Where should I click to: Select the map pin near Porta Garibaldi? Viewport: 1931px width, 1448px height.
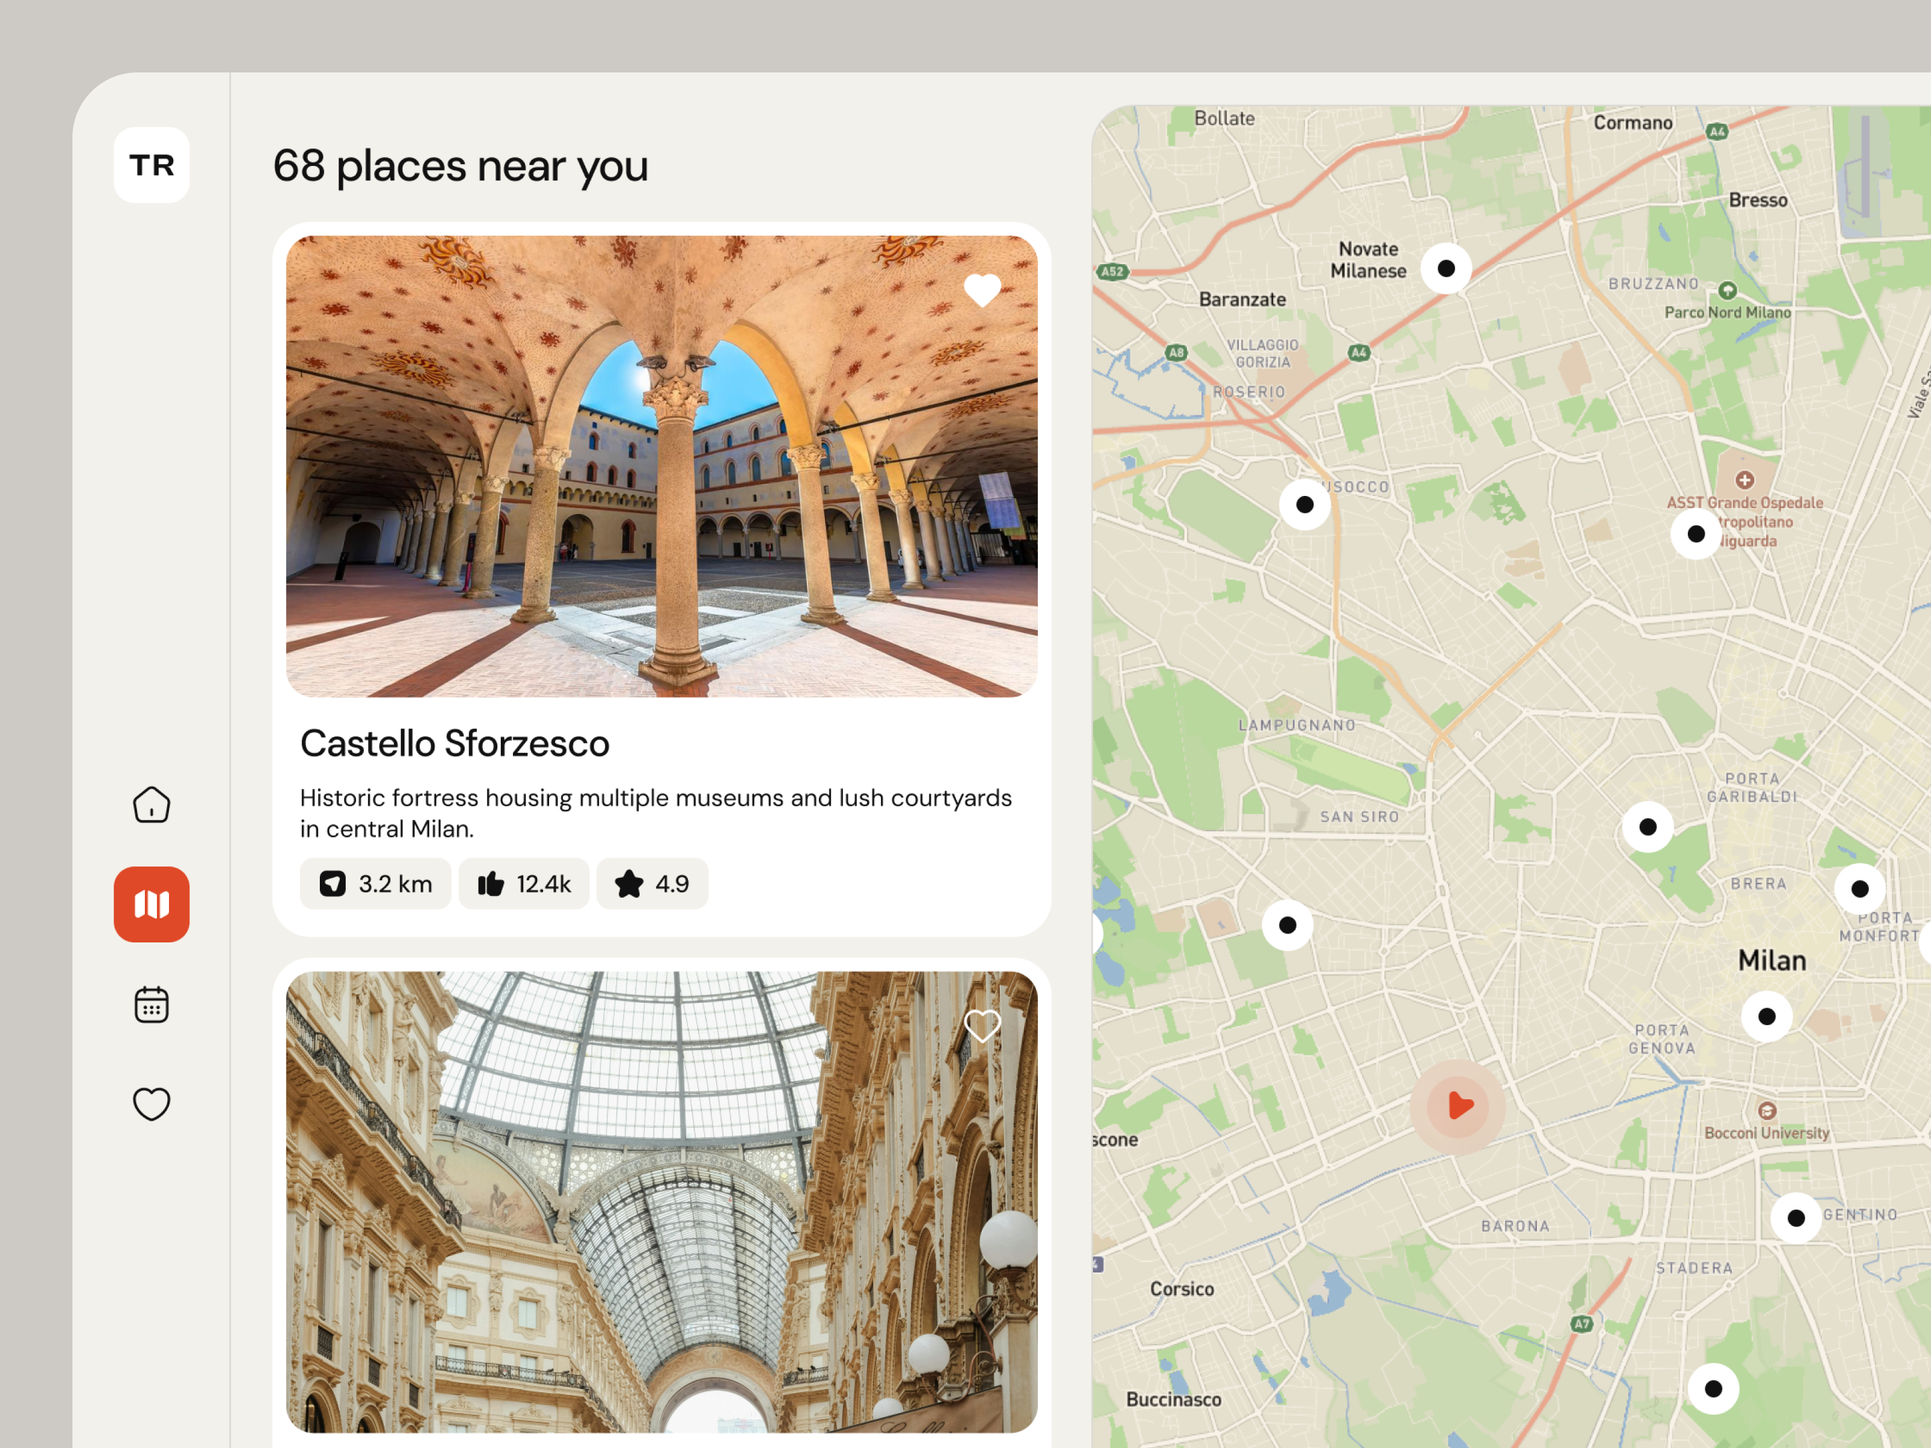pos(1647,827)
